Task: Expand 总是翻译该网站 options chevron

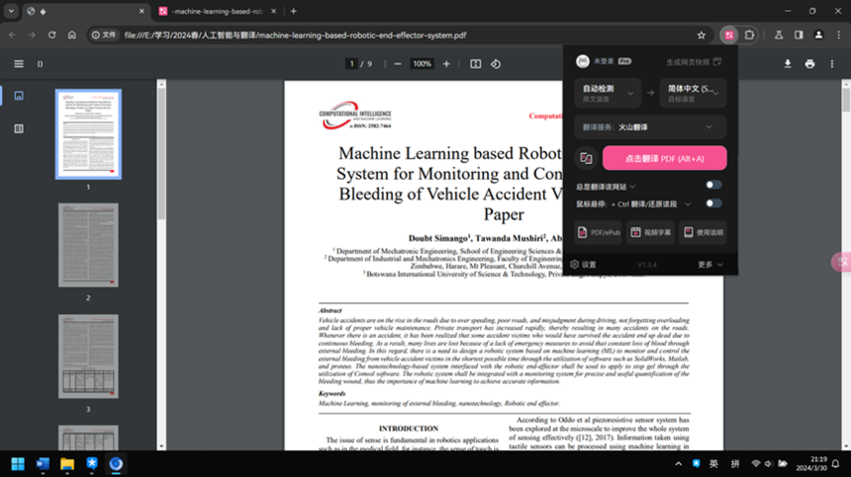Action: click(633, 187)
